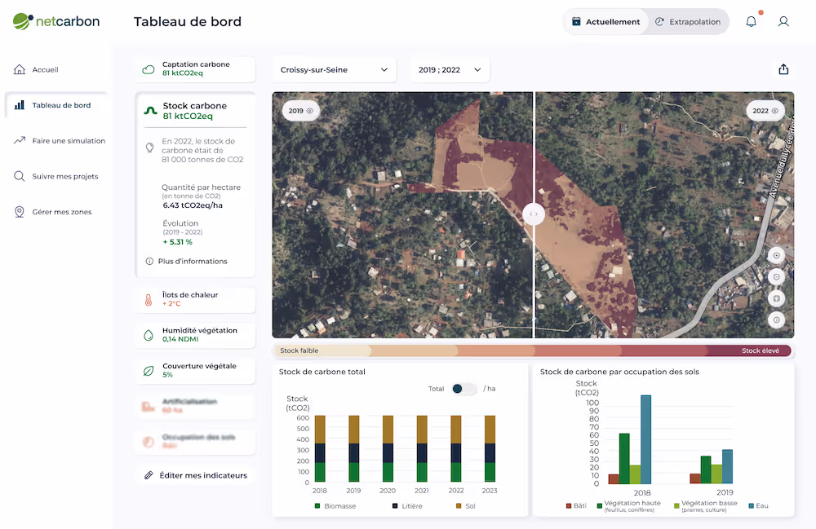
Task: Click the chevron beside Croissy-sur-Seine
Action: click(384, 69)
